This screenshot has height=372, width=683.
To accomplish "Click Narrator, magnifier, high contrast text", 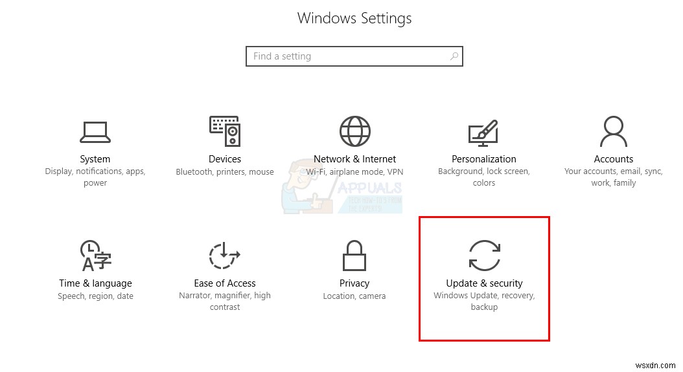I will [x=225, y=301].
